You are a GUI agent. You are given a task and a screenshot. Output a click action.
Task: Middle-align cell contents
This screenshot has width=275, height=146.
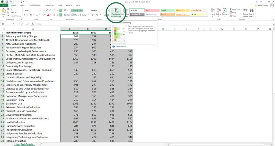pyautogui.click(x=57, y=10)
